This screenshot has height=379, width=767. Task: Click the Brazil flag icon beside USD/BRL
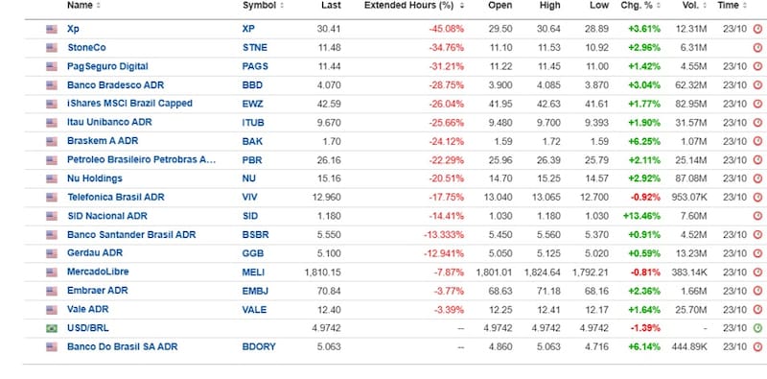click(x=52, y=328)
